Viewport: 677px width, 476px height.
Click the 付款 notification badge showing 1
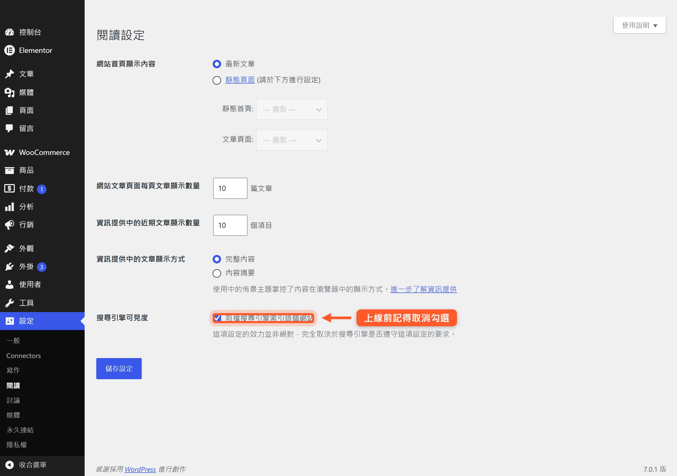pyautogui.click(x=42, y=189)
